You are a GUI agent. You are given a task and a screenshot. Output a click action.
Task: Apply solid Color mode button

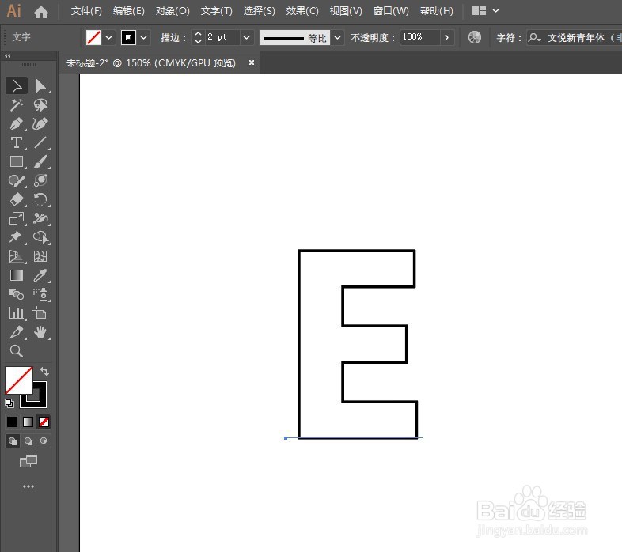pyautogui.click(x=13, y=422)
